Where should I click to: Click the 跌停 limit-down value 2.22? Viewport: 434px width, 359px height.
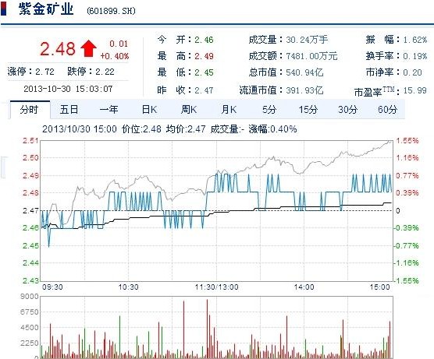pyautogui.click(x=105, y=72)
